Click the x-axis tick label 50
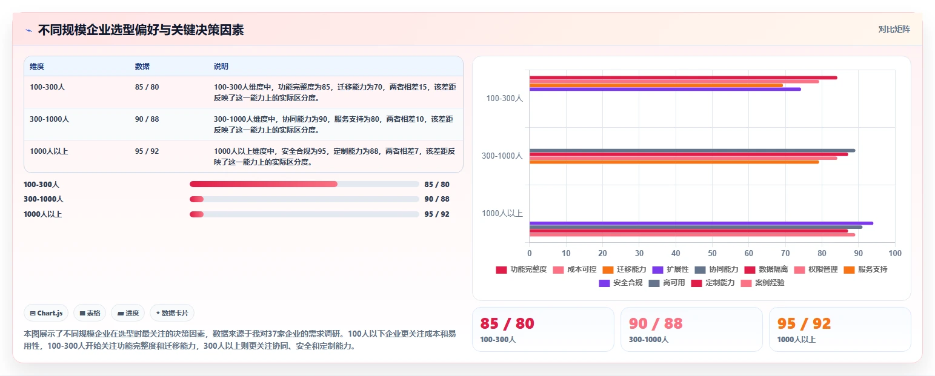935x376 pixels. coord(712,253)
